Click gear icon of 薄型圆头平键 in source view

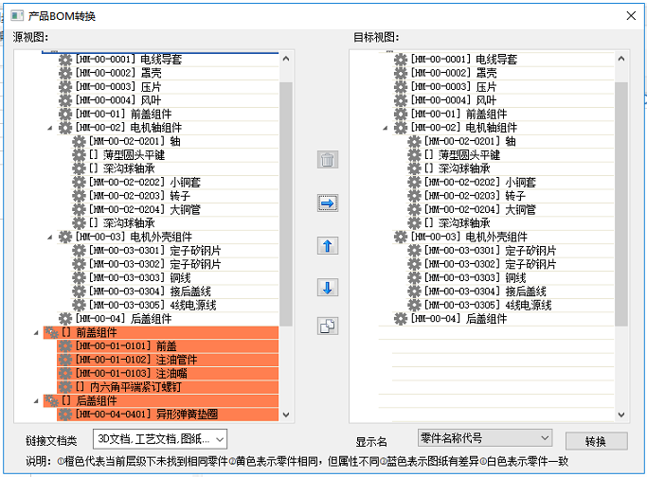point(79,155)
